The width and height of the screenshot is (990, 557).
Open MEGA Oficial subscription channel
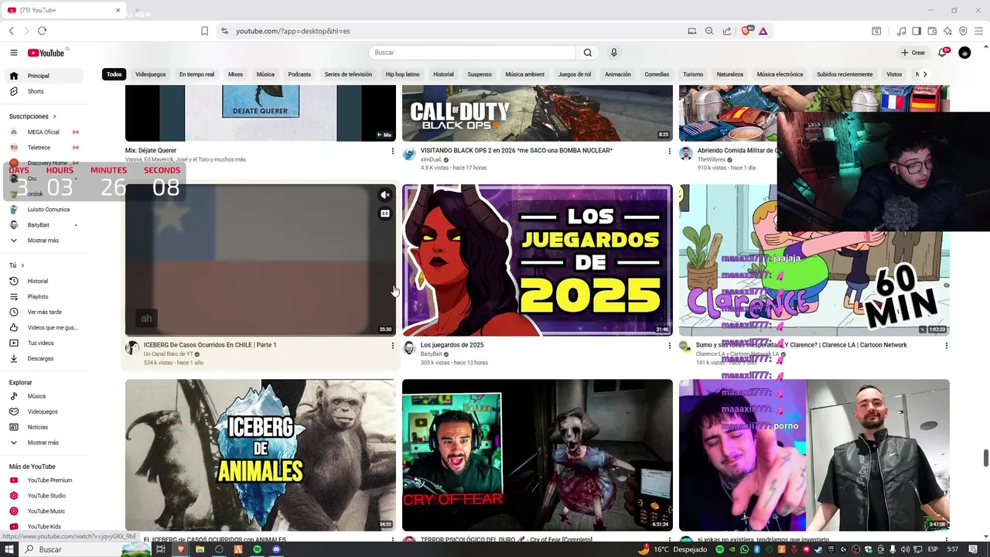pyautogui.click(x=45, y=132)
